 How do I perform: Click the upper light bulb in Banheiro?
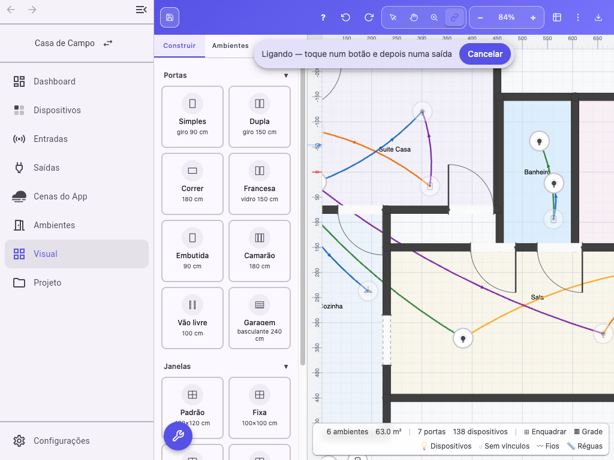(x=539, y=141)
